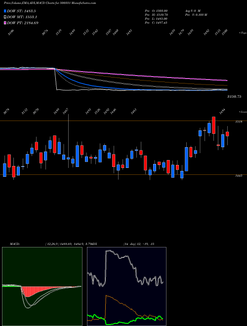Select the 'DOW MT: 1553.1' label
Screen dimensions: 247x326
[22, 17]
